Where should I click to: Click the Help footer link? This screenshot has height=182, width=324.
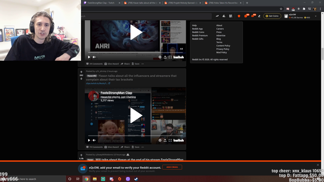pos(194,25)
